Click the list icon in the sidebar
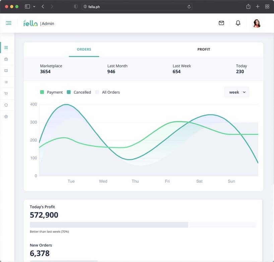The image size is (274, 262). pos(6,82)
